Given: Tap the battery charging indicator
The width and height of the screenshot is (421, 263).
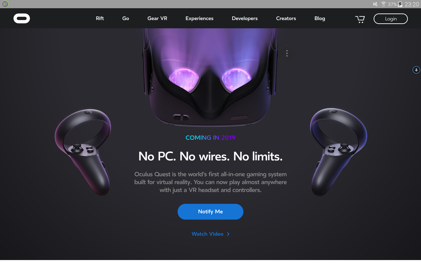Looking at the screenshot, I should click(400, 4).
